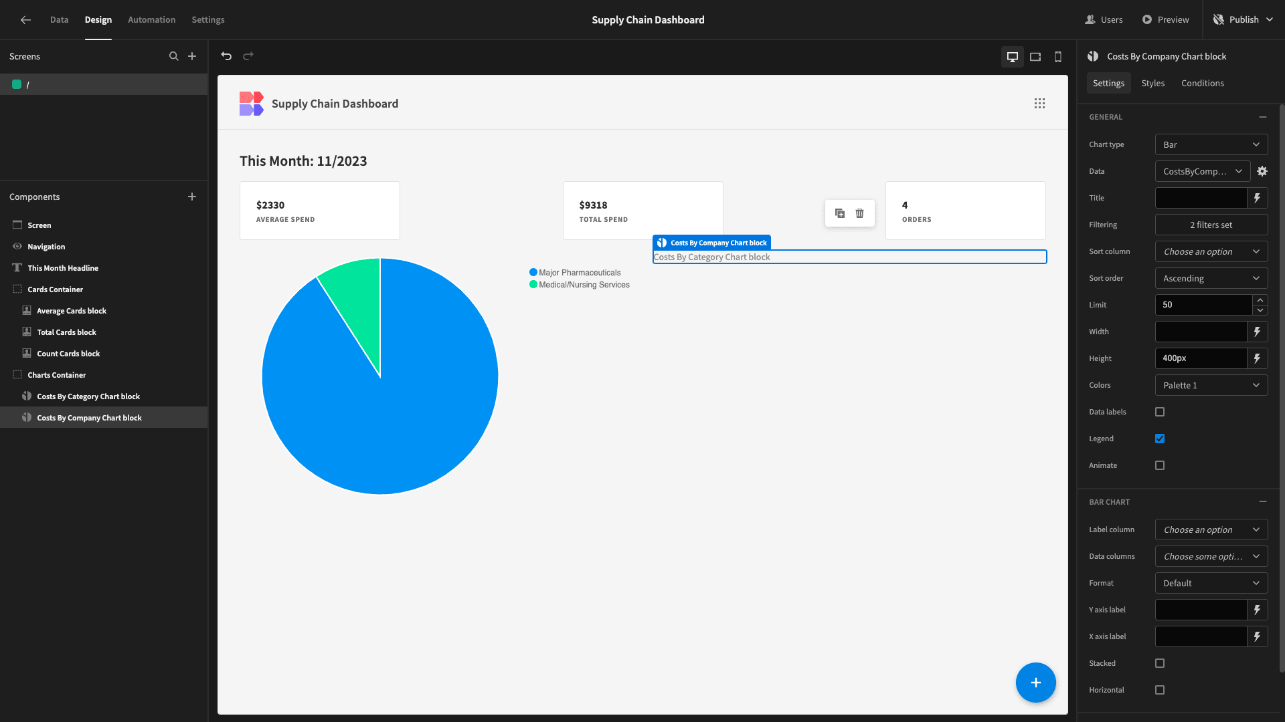Open the Label column dropdown

pyautogui.click(x=1211, y=529)
